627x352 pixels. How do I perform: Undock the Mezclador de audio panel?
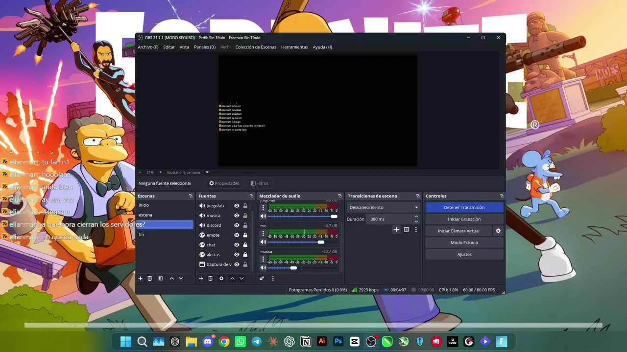pos(340,196)
